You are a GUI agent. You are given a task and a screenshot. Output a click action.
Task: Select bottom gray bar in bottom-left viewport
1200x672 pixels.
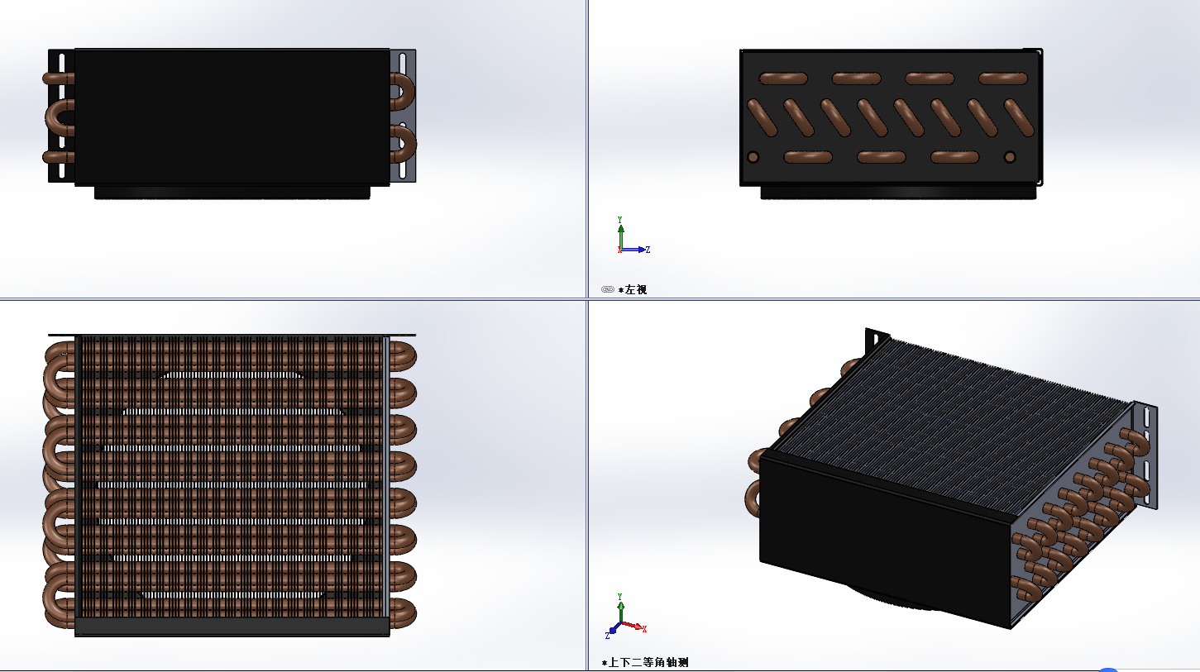point(232,627)
